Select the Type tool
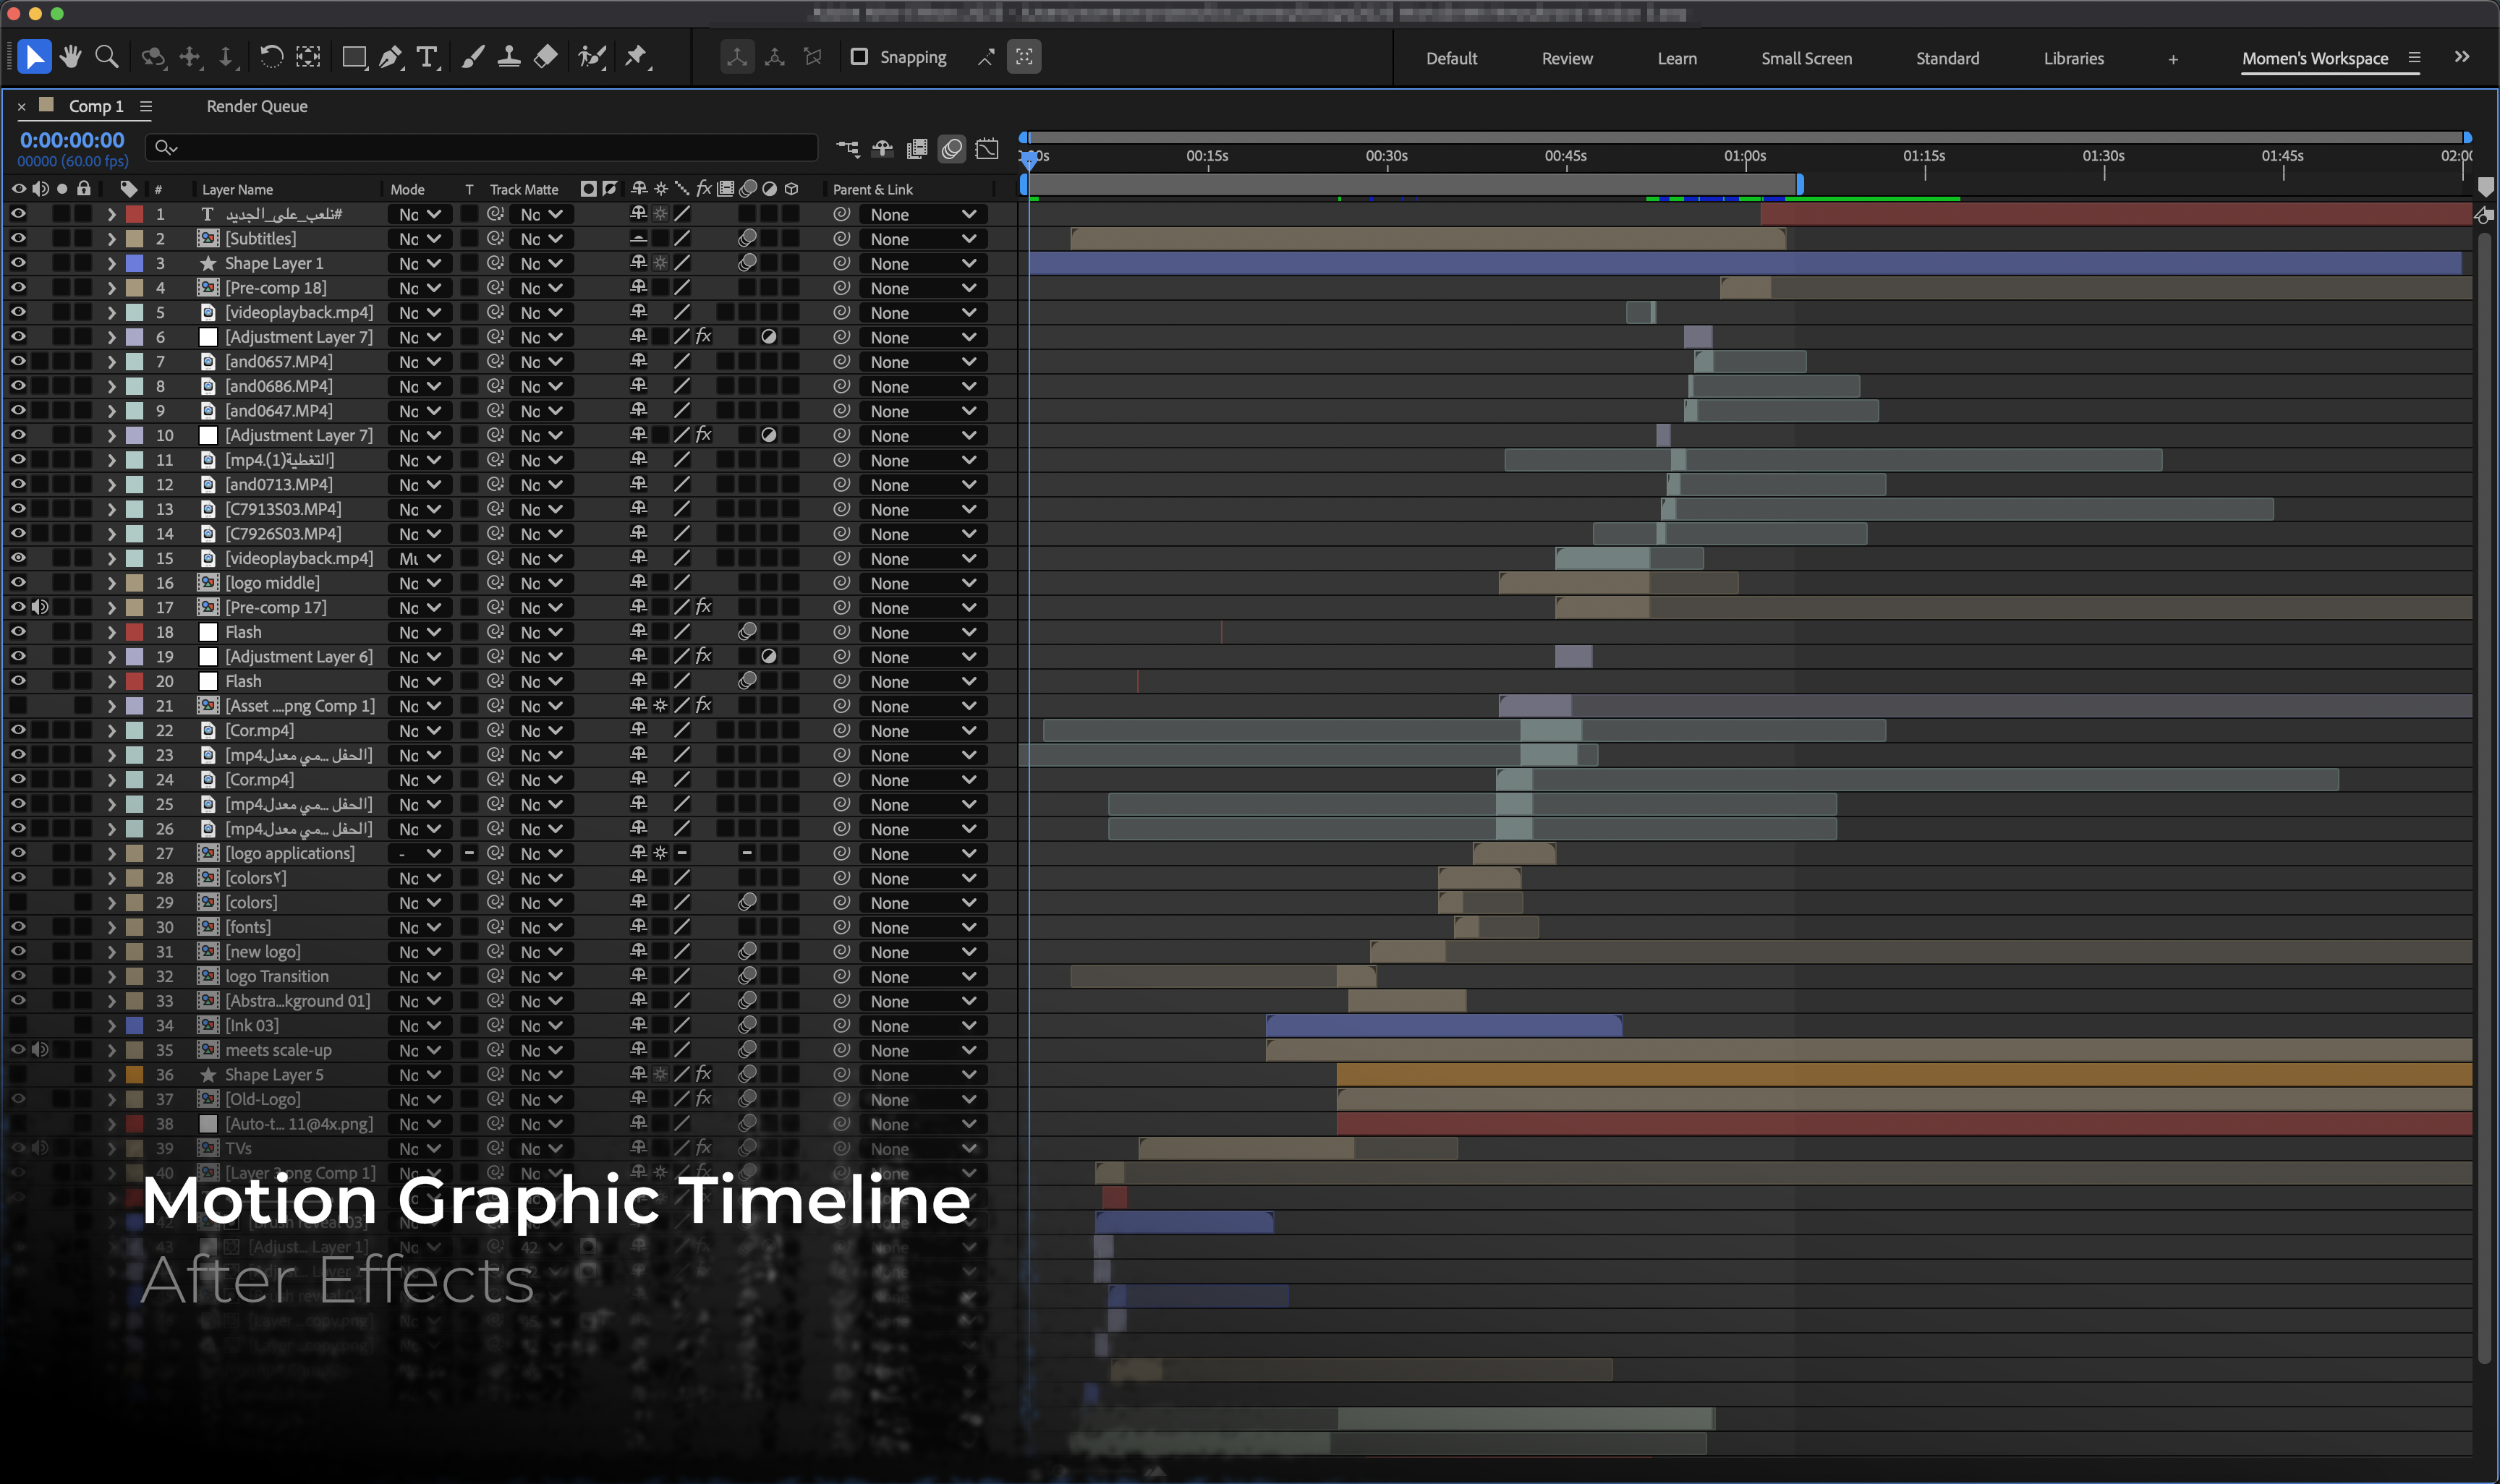 [x=427, y=57]
